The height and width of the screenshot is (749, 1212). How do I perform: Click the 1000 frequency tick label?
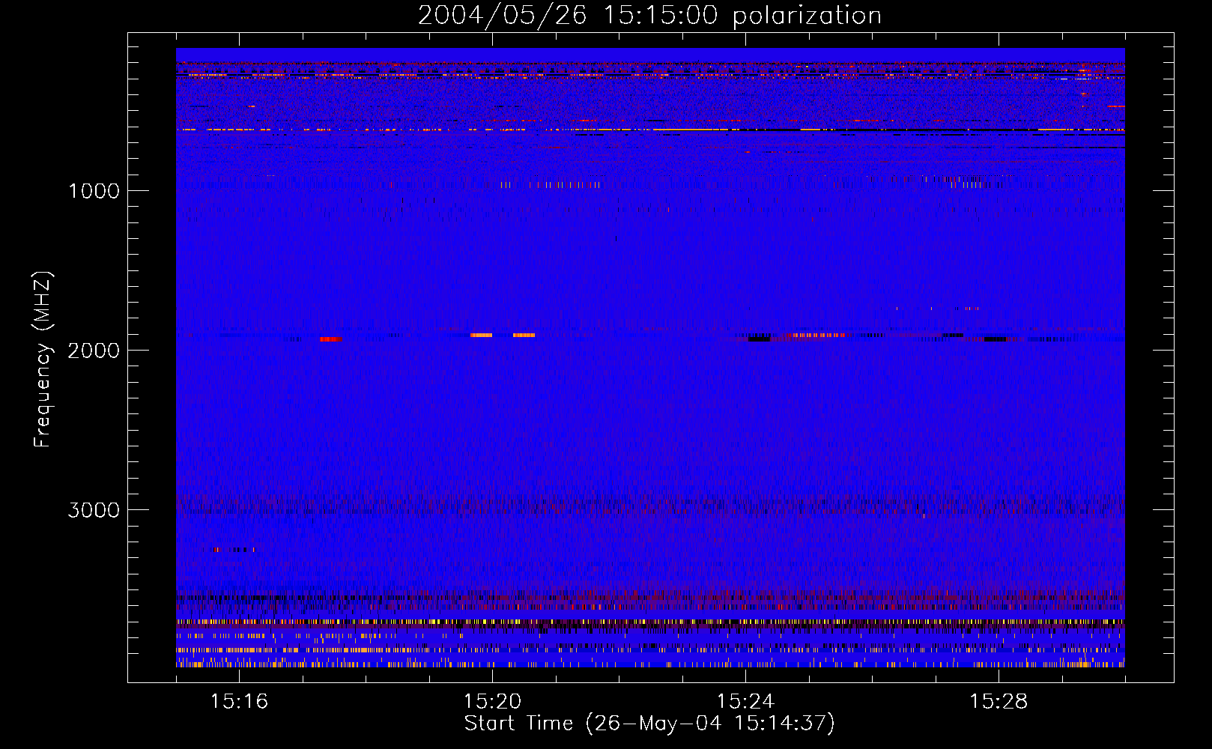click(94, 191)
